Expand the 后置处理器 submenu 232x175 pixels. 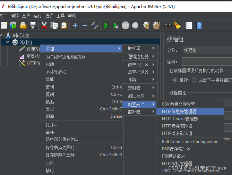click(140, 72)
